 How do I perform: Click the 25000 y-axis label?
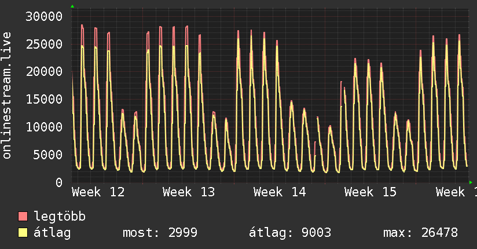click(44, 44)
